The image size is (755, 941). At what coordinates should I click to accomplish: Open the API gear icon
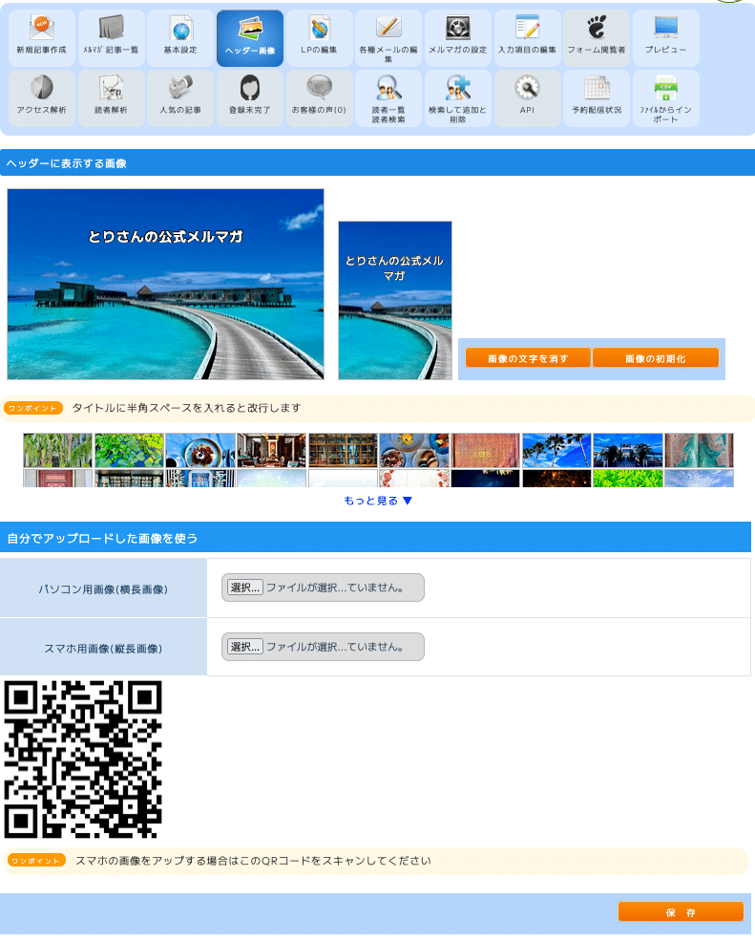pos(527,98)
